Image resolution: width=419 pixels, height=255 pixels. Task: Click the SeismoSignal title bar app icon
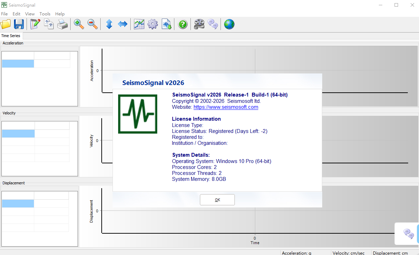click(4, 5)
